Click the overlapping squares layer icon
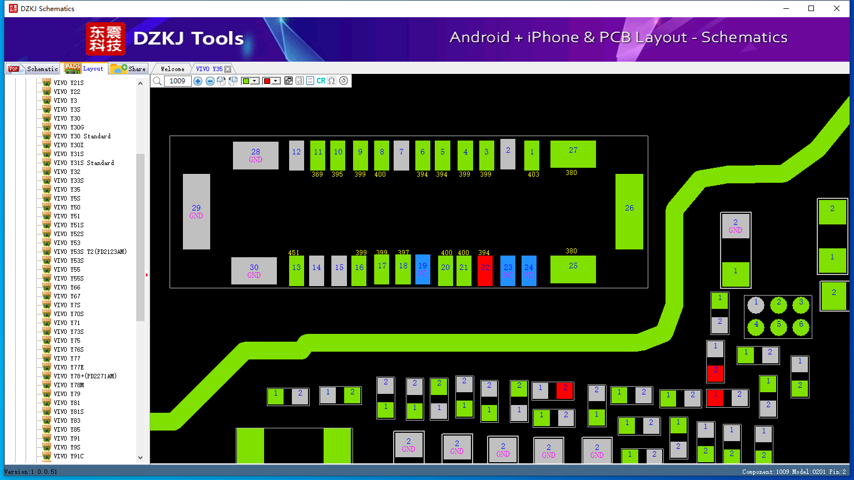Image resolution: width=854 pixels, height=480 pixels. [x=289, y=81]
